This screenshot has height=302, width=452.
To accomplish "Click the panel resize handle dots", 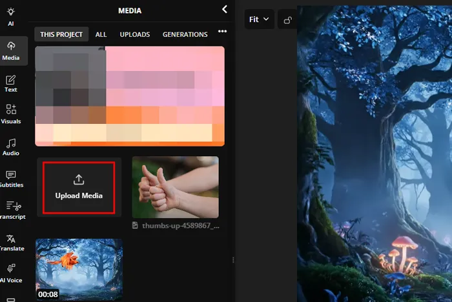I will pyautogui.click(x=233, y=260).
